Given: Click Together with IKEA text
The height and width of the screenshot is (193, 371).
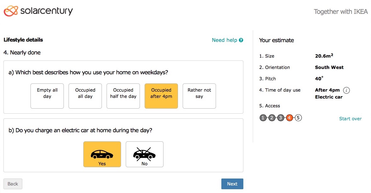Looking at the screenshot, I should (x=341, y=12).
